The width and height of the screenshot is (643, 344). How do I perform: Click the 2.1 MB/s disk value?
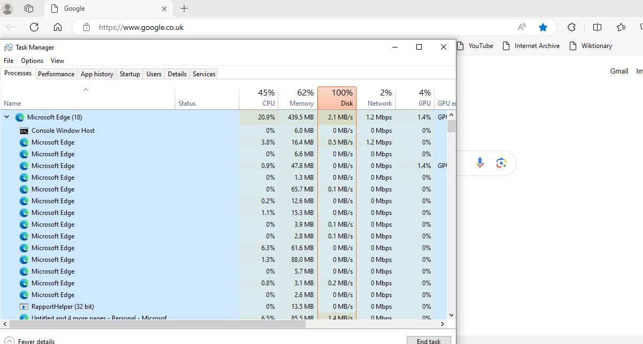point(340,117)
